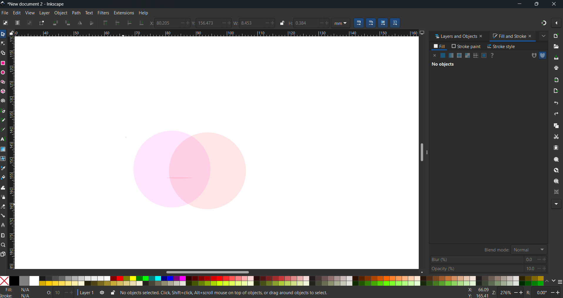Select the Pen bezier tool
The height and width of the screenshot is (298, 563).
[3, 111]
